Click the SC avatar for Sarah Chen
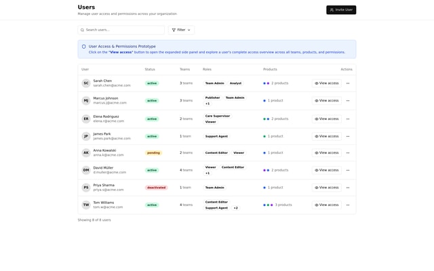 [86, 83]
